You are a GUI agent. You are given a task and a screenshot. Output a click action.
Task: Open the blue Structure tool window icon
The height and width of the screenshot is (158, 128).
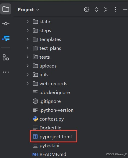click(6, 38)
